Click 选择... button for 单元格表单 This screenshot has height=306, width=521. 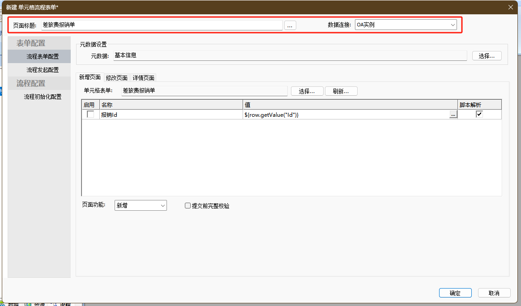click(307, 91)
